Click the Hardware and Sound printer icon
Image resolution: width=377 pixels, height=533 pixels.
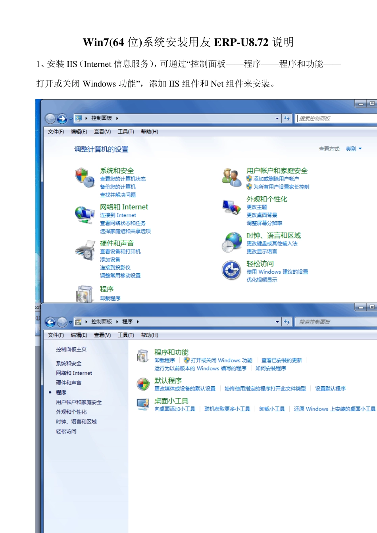[85, 250]
